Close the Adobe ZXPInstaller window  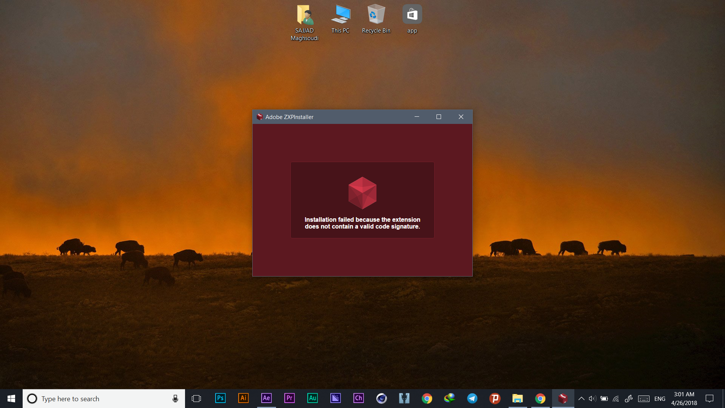click(461, 117)
